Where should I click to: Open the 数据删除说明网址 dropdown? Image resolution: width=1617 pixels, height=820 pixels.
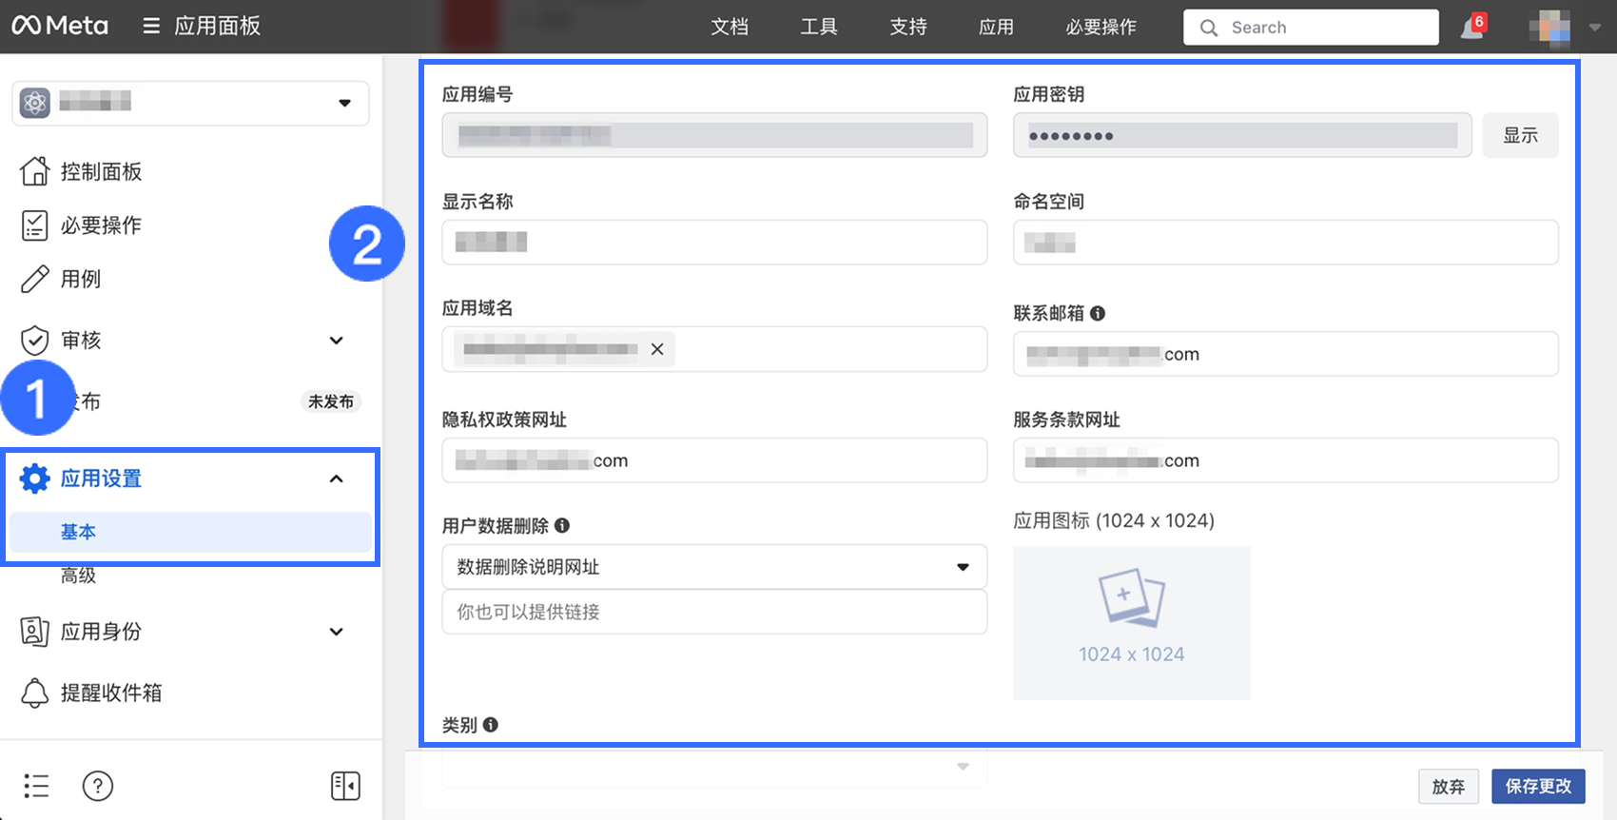coord(714,567)
